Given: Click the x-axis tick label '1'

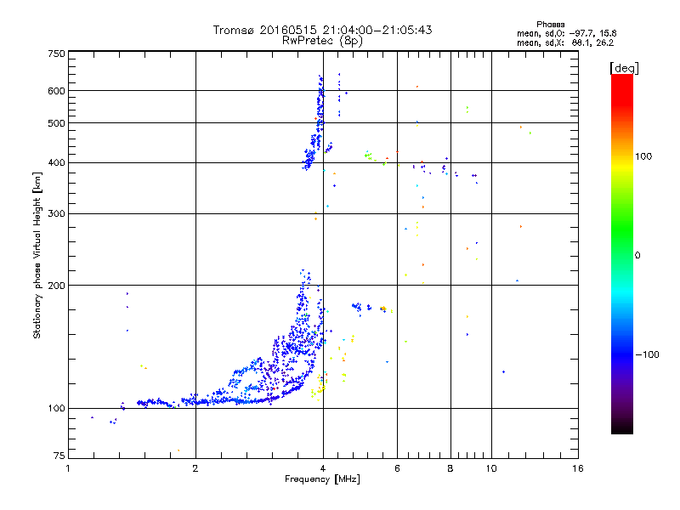Looking at the screenshot, I should coord(68,468).
